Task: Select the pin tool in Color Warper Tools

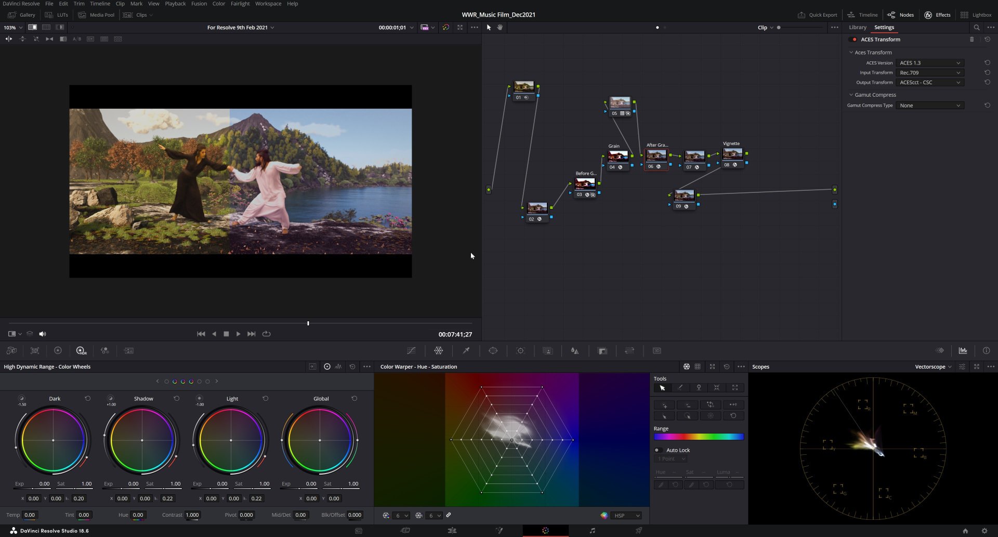Action: (699, 388)
